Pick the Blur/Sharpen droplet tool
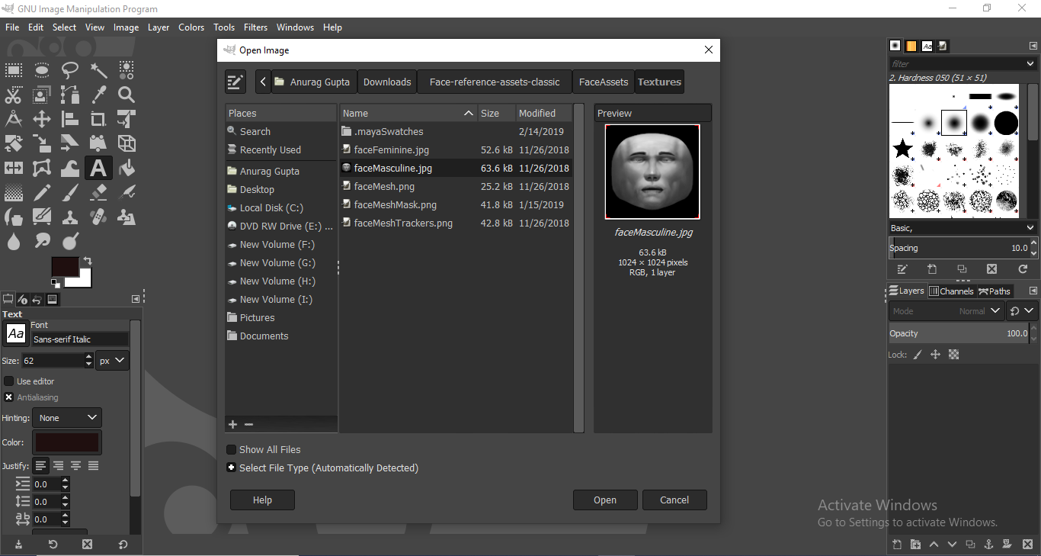Viewport: 1041px width, 556px height. [x=14, y=241]
